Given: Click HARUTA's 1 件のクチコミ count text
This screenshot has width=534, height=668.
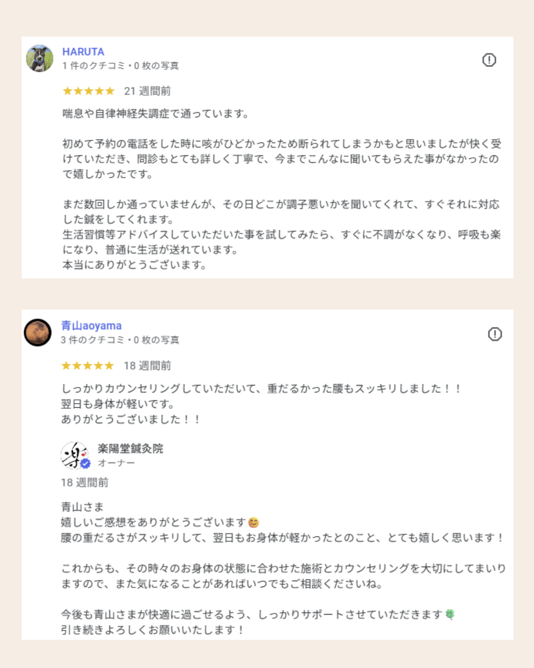Looking at the screenshot, I should 93,66.
